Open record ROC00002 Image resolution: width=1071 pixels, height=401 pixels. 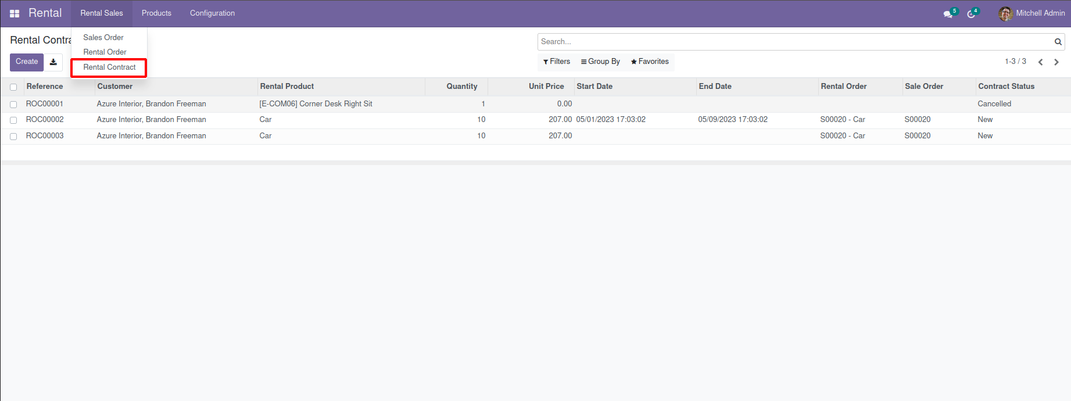tap(45, 120)
